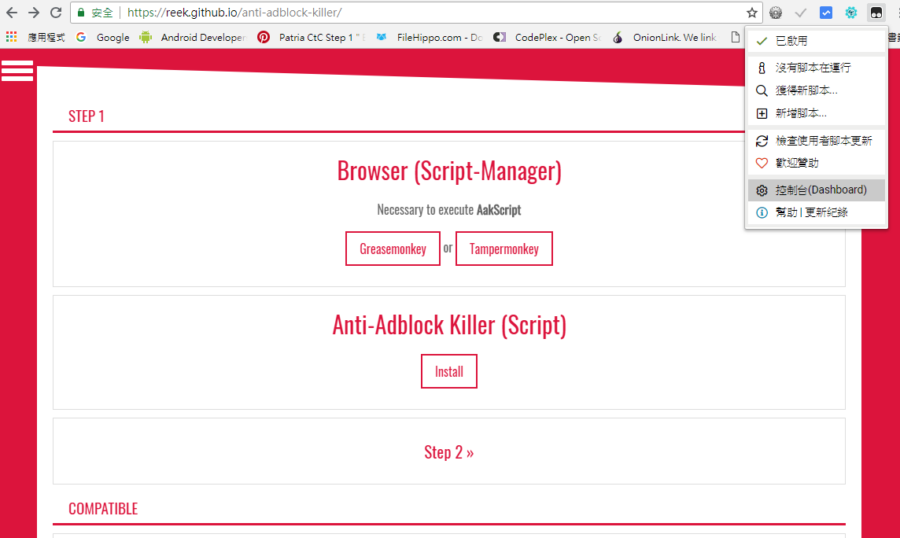Open the Android Developer bookmark

point(193,37)
